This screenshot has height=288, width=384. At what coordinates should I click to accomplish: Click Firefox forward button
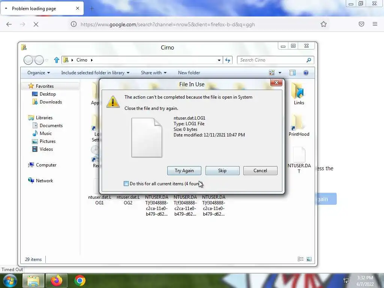[x=22, y=24]
